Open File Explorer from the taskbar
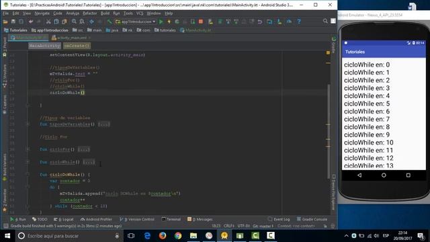430x242 pixels. tap(193, 236)
